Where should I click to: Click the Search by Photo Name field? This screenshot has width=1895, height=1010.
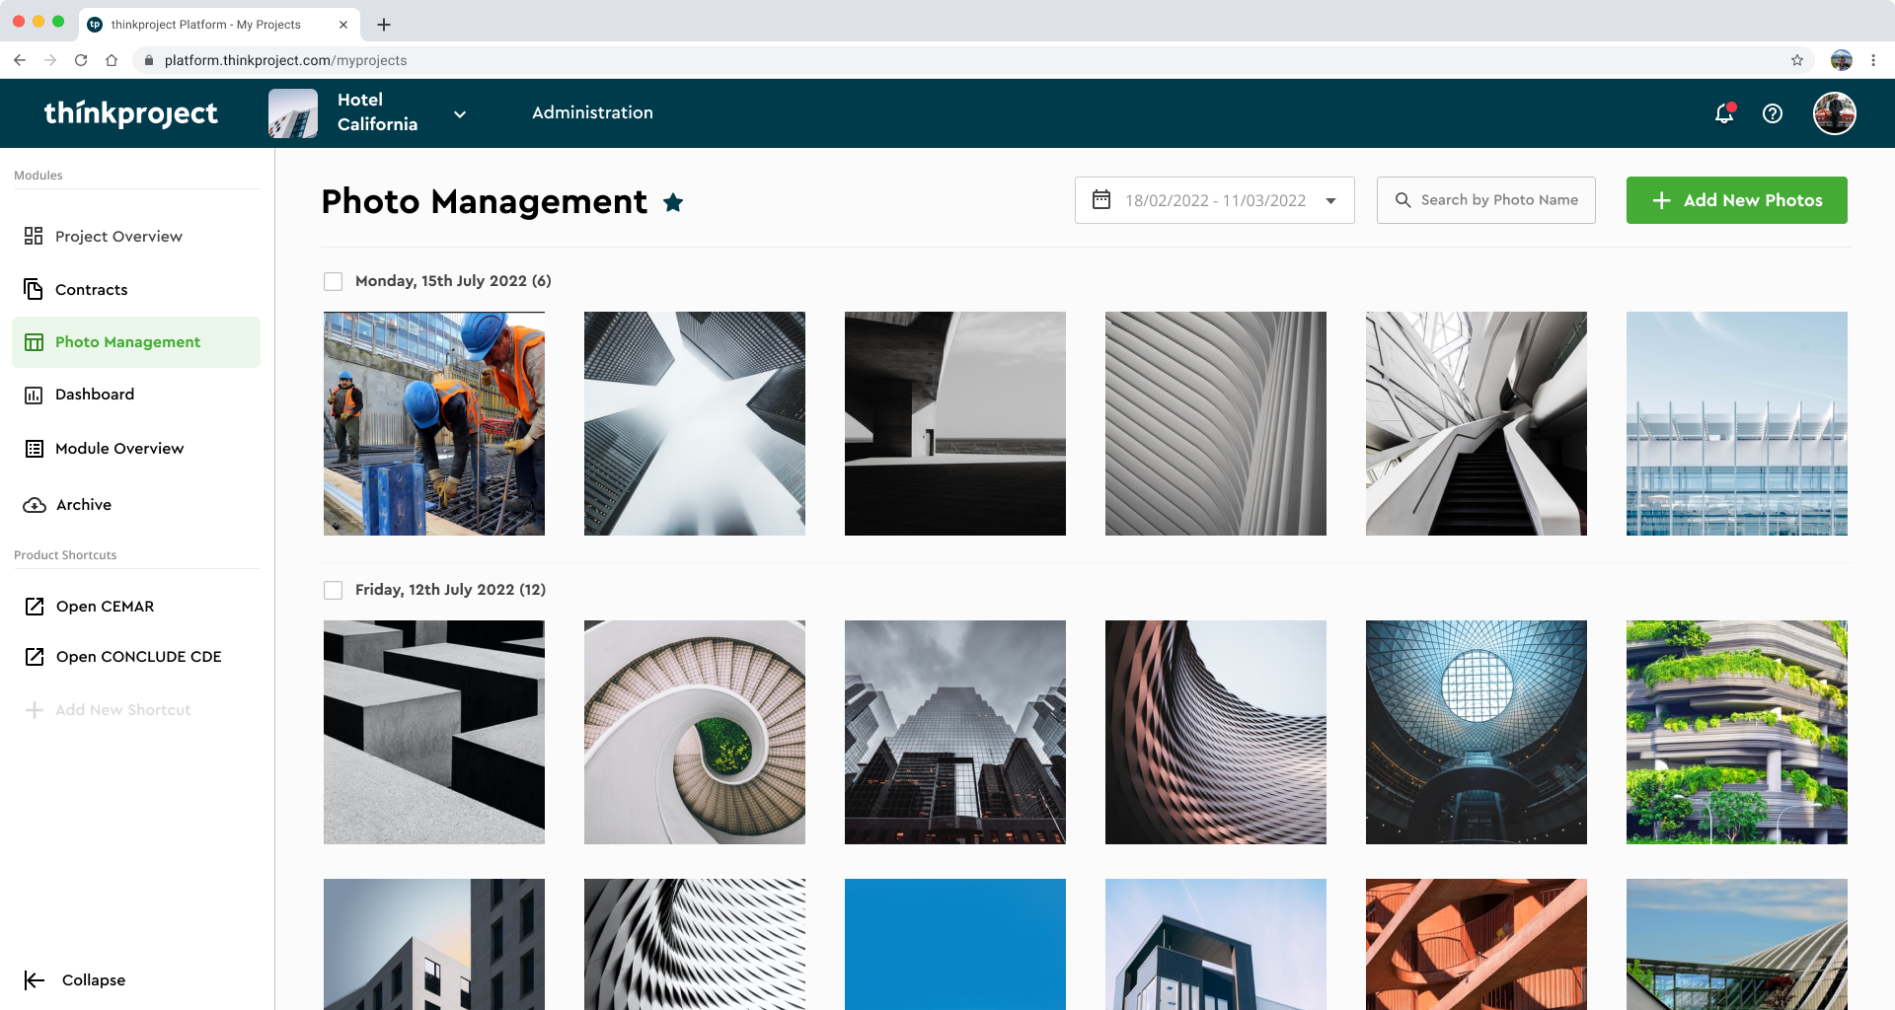[x=1485, y=199]
